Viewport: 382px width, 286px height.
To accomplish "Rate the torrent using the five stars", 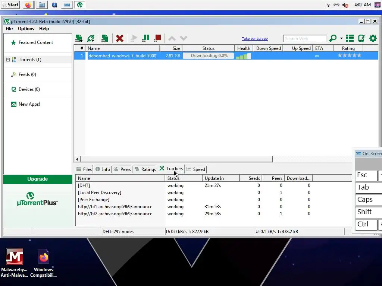I will (349, 55).
